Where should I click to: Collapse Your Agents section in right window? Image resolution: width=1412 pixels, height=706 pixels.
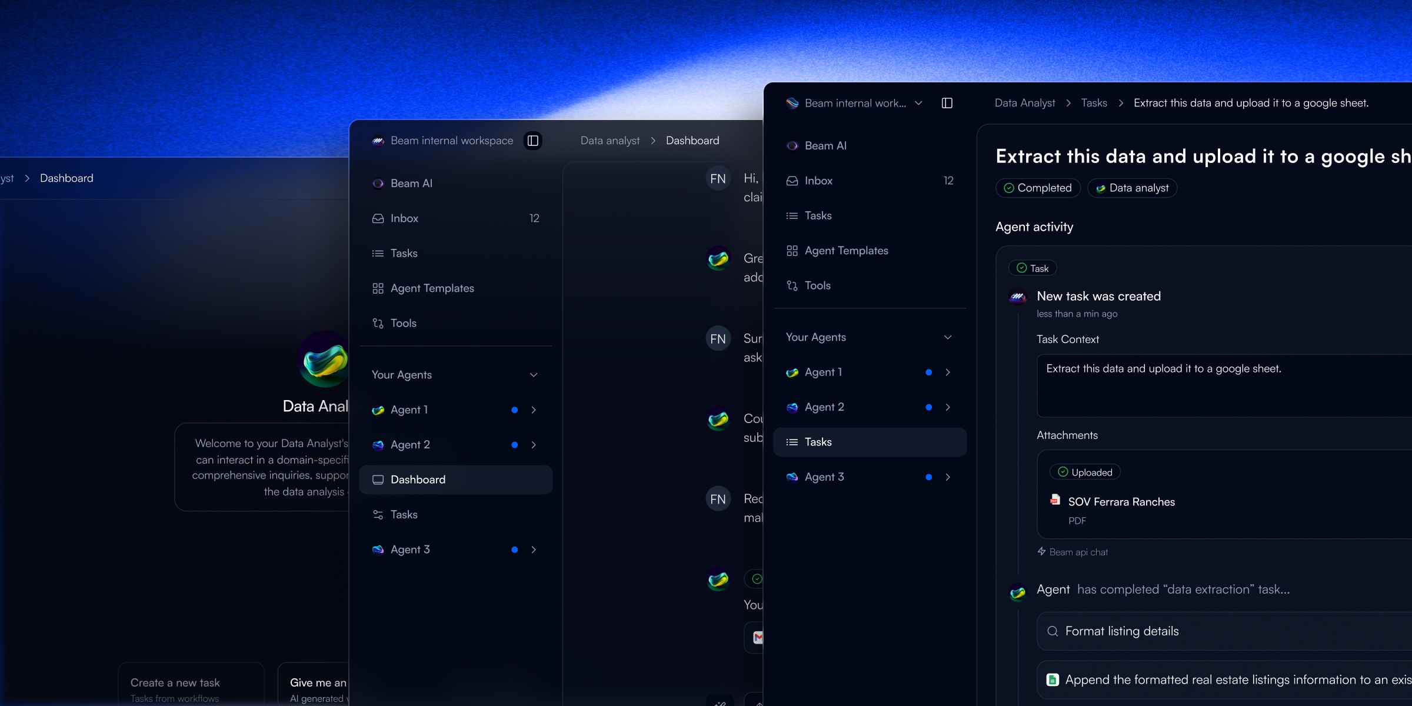coord(948,337)
